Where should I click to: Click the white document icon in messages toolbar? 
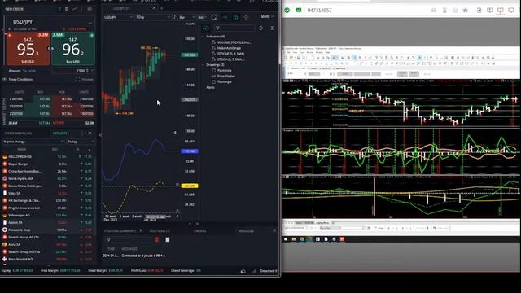[167, 239]
